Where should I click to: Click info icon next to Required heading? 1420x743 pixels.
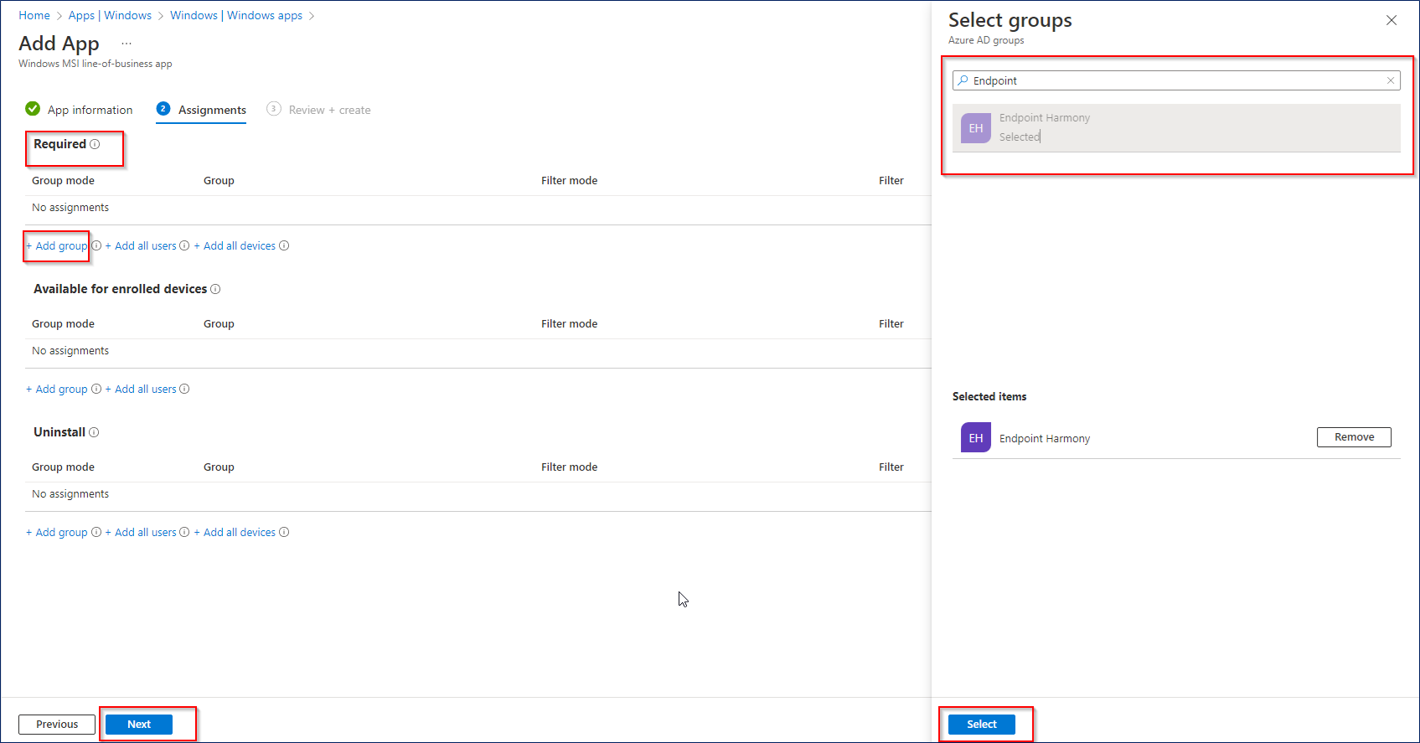coord(95,144)
